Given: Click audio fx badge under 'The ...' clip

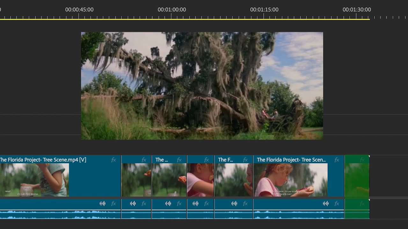Looking at the screenshot, I should tap(179, 204).
